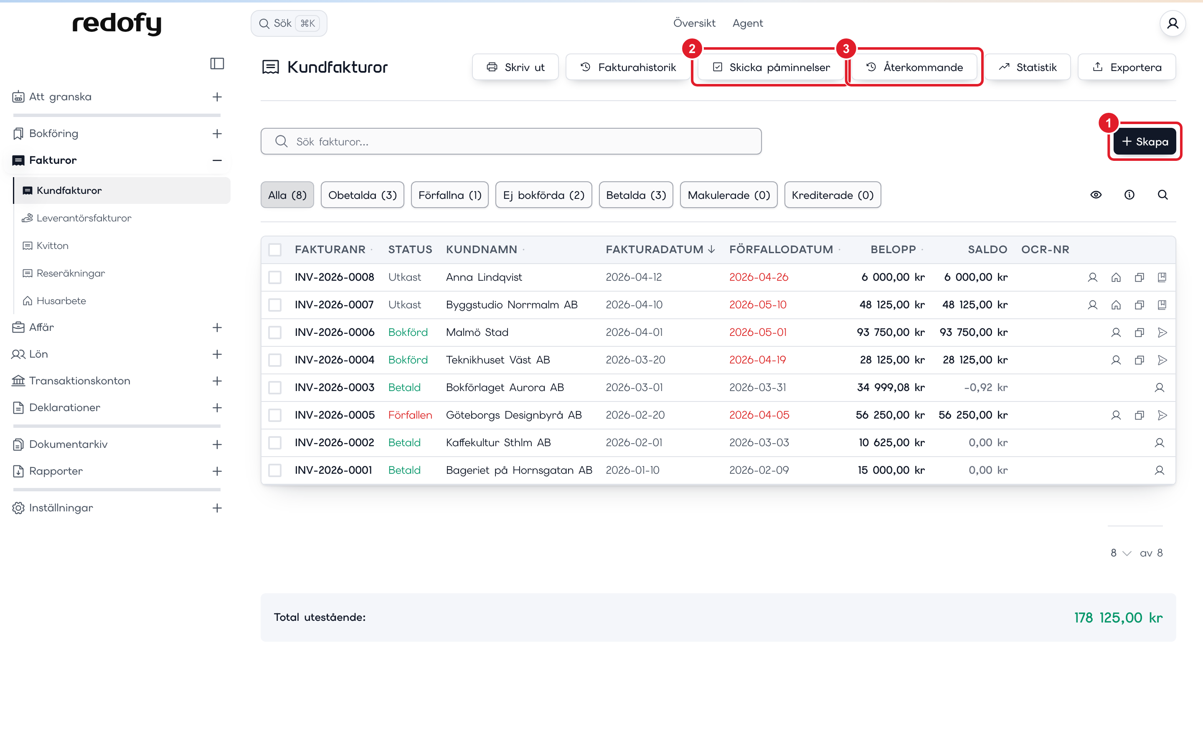1203x752 pixels.
Task: Open the Statistik view
Action: tap(1028, 67)
